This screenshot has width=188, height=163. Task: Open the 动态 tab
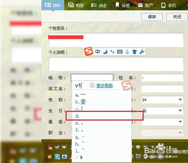pyautogui.click(x=99, y=5)
